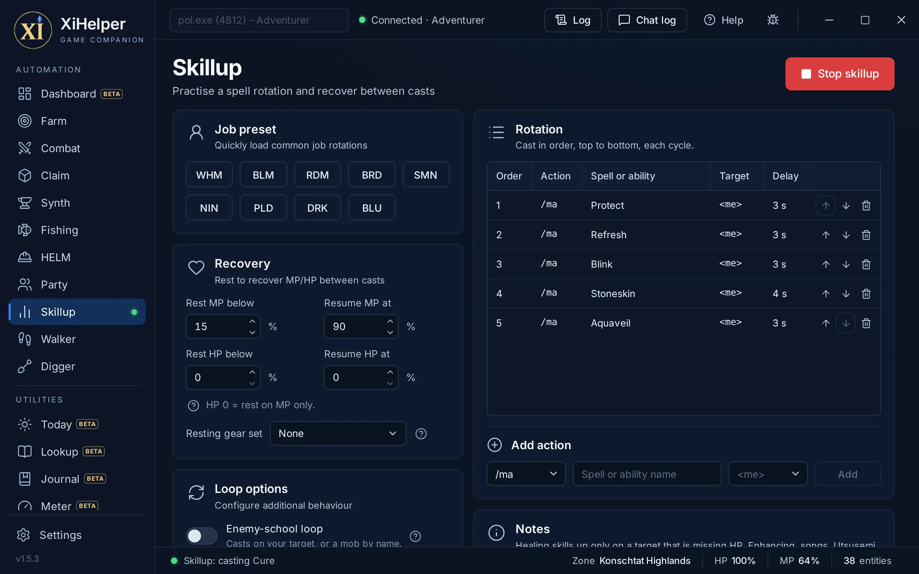
Task: Toggle the Enemy-school loop switch
Action: 201,536
